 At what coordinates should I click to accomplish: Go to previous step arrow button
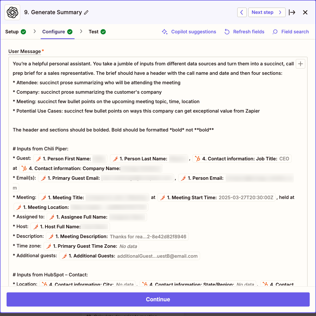(242, 12)
